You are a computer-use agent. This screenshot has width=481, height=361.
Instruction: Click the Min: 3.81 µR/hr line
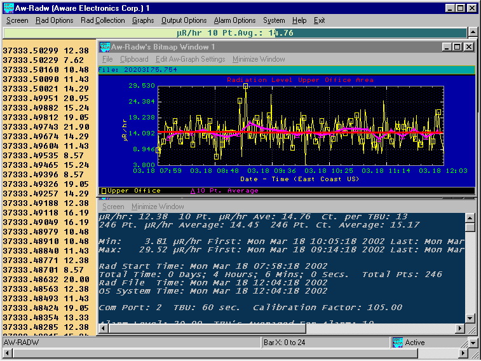pyautogui.click(x=281, y=242)
